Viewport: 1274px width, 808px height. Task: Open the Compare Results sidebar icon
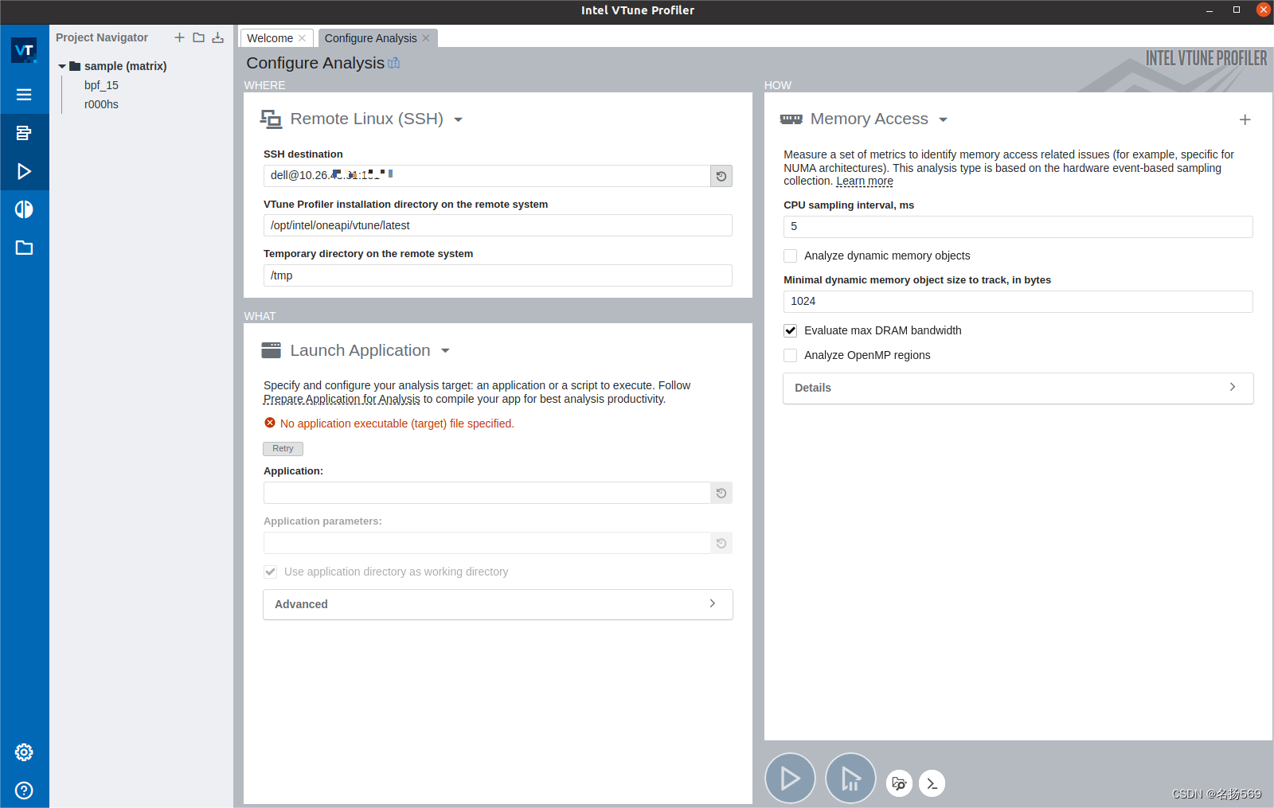pyautogui.click(x=24, y=209)
